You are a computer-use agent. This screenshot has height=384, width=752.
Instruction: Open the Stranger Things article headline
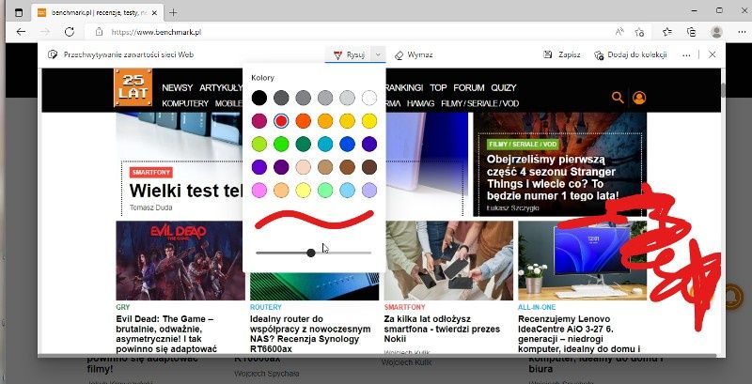point(553,177)
